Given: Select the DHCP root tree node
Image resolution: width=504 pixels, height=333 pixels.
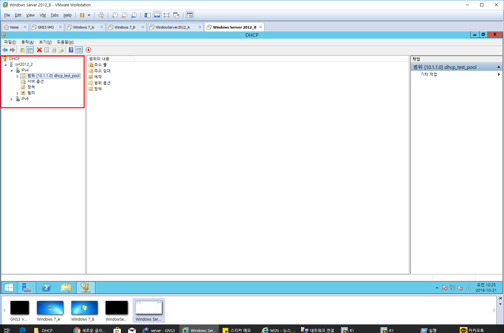Looking at the screenshot, I should [x=14, y=59].
